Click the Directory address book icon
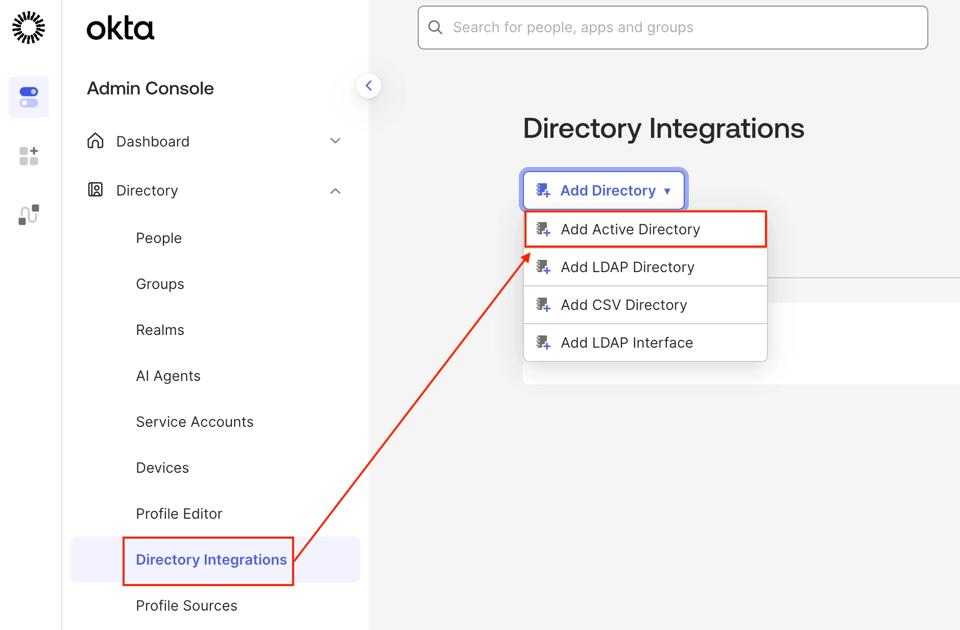 95,190
